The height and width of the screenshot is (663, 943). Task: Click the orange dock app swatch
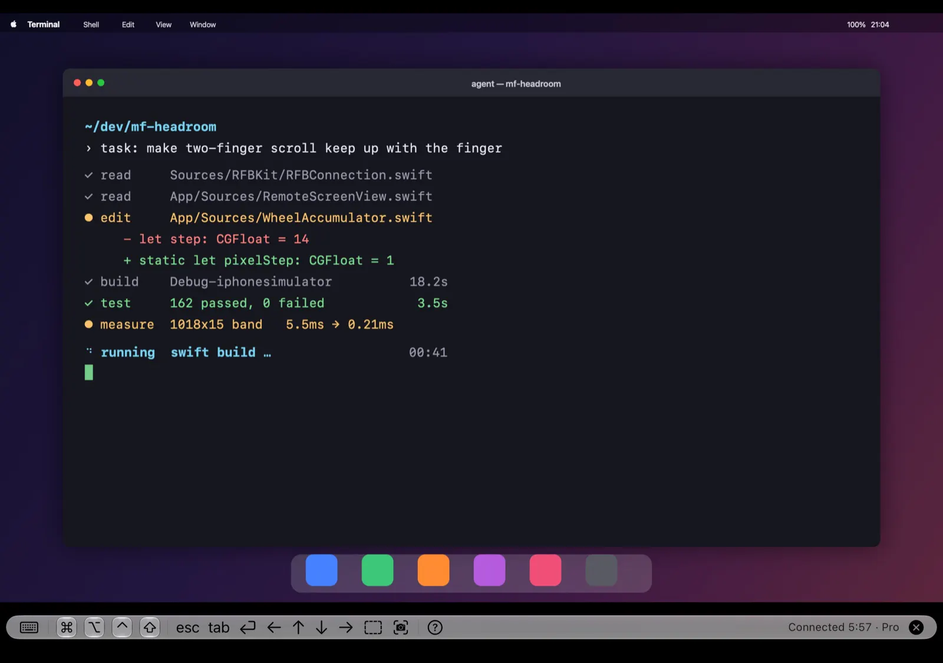pyautogui.click(x=434, y=570)
